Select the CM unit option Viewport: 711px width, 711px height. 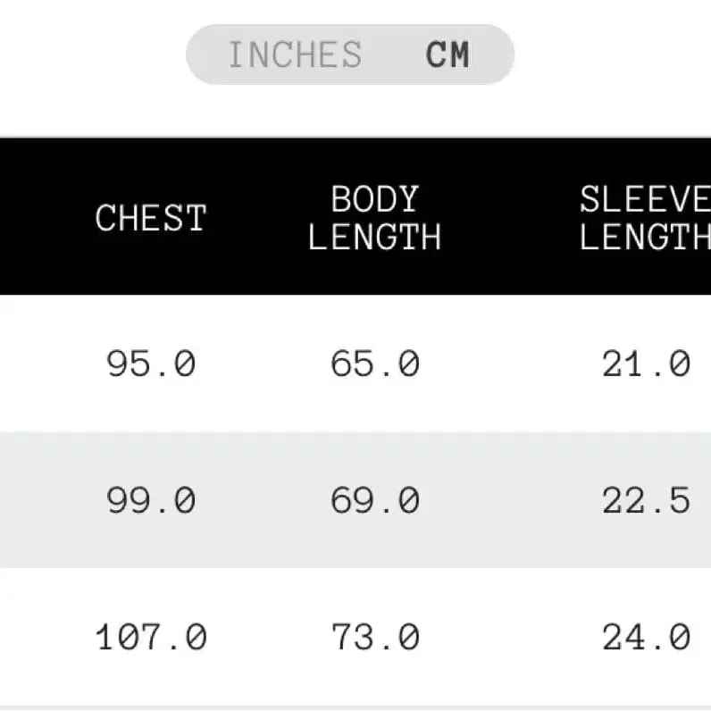[448, 55]
